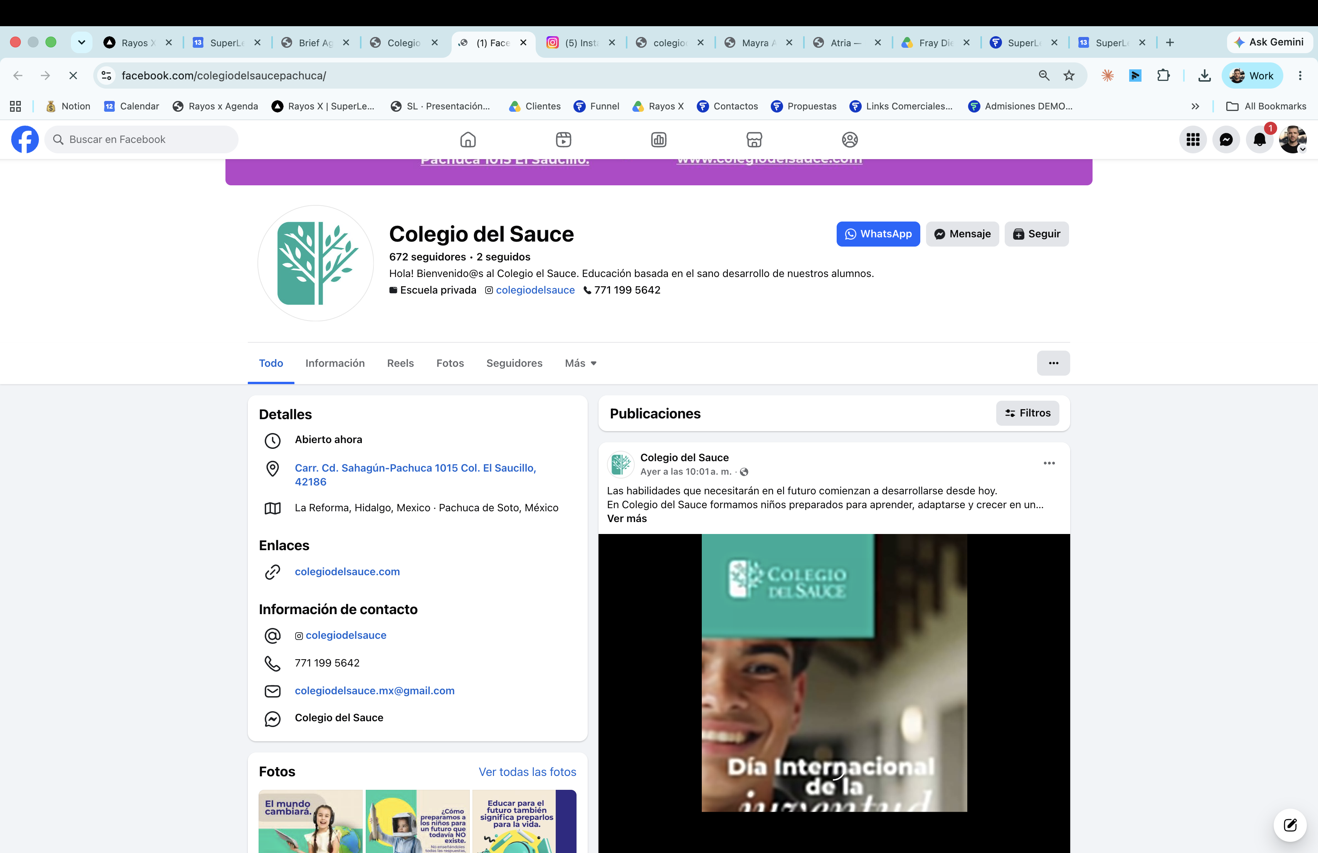Expand the Más dropdown tab
Viewport: 1318px width, 853px height.
coord(580,363)
